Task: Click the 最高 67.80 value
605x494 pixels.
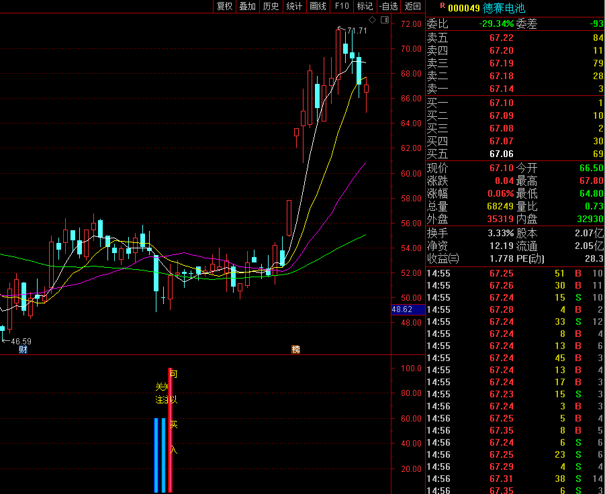Action: (592, 181)
